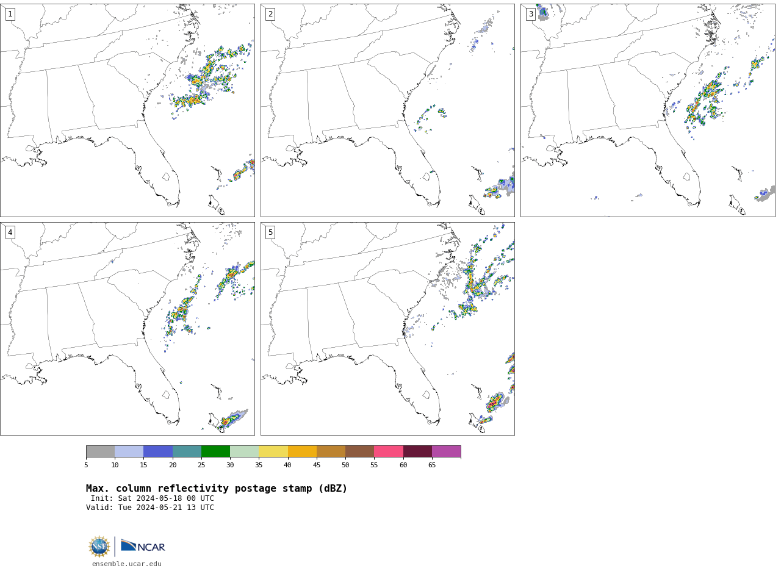Click the NSF logo icon
This screenshot has width=781, height=571.
[99, 547]
